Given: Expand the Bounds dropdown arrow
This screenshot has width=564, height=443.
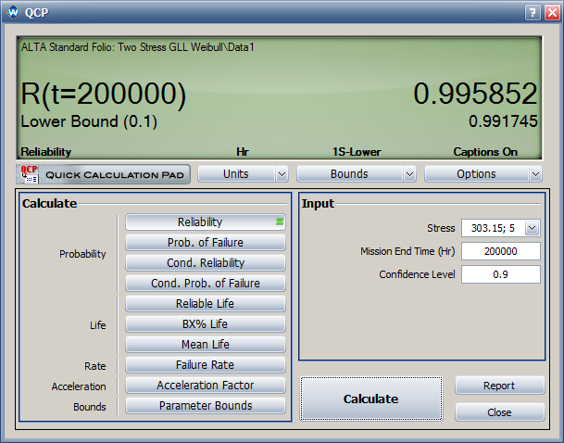Looking at the screenshot, I should [x=409, y=174].
